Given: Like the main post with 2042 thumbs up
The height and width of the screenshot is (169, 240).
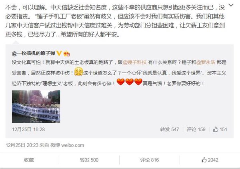Looking at the screenshot, I should (210, 160).
